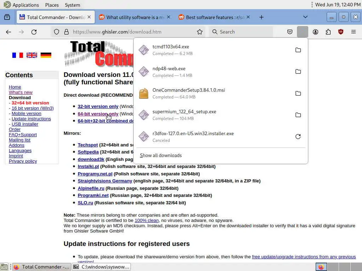Open the FAQ+Support link

23,134
